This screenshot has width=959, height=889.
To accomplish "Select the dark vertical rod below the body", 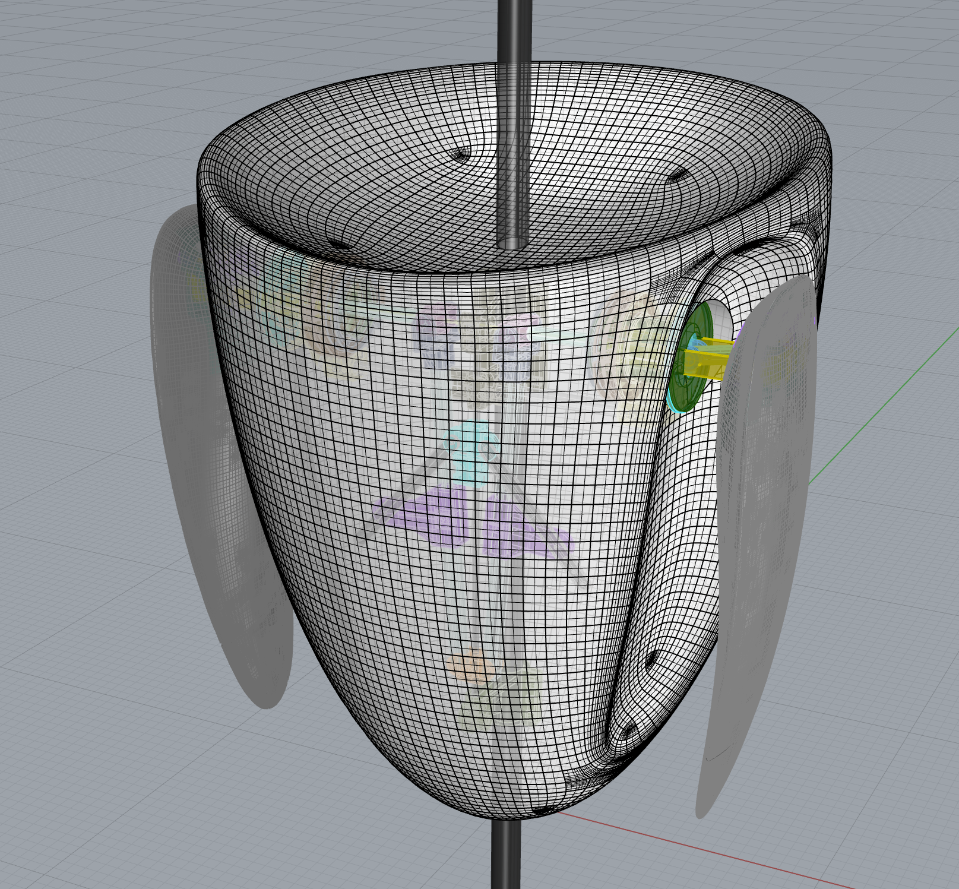I will tap(506, 854).
